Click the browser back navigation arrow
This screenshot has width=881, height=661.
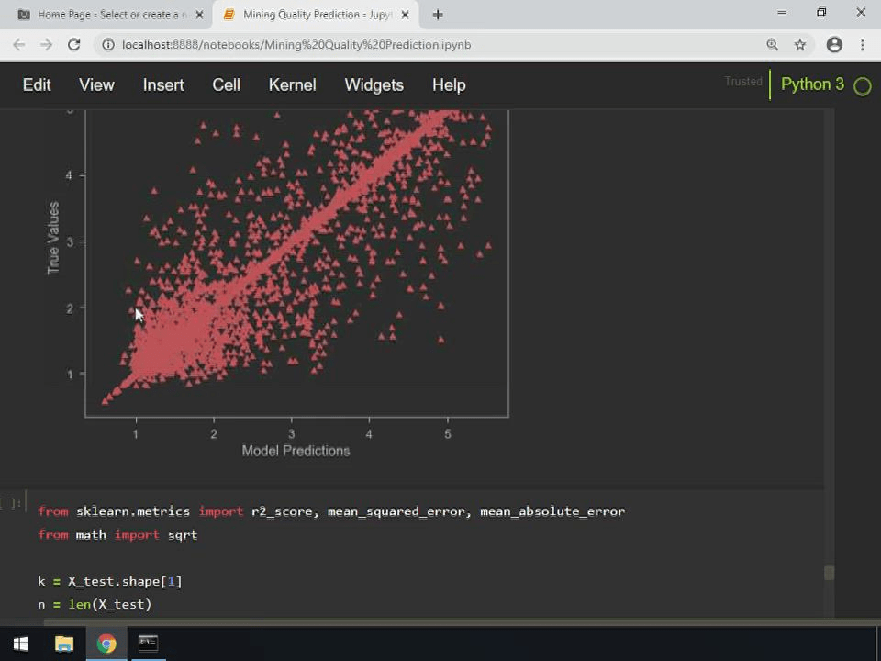pos(19,44)
